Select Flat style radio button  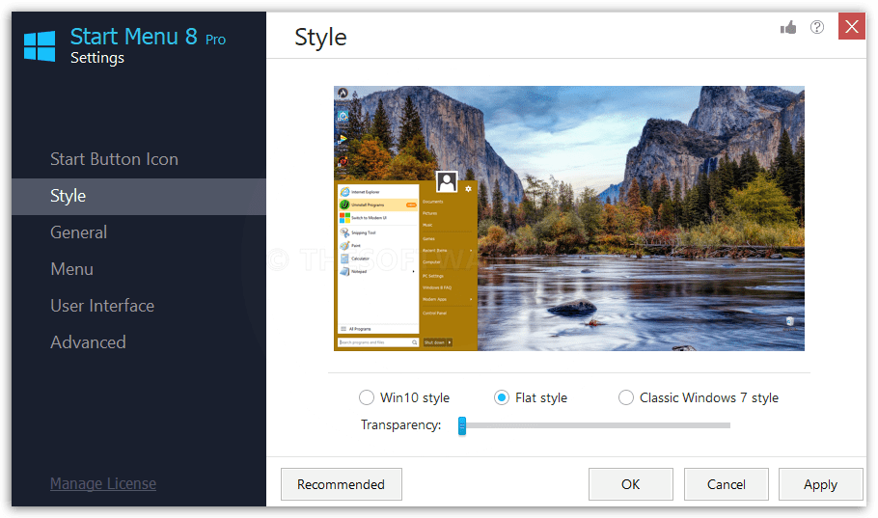(x=501, y=397)
